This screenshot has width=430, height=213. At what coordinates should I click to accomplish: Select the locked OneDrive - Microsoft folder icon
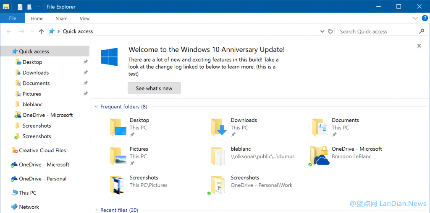(319, 156)
